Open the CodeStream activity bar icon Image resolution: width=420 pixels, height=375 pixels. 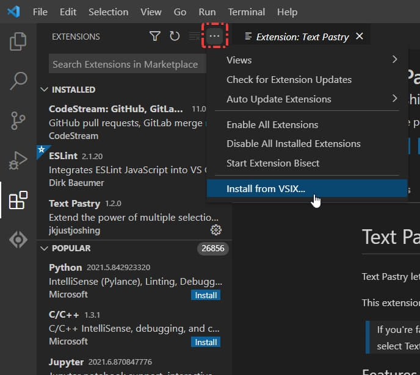tap(18, 240)
